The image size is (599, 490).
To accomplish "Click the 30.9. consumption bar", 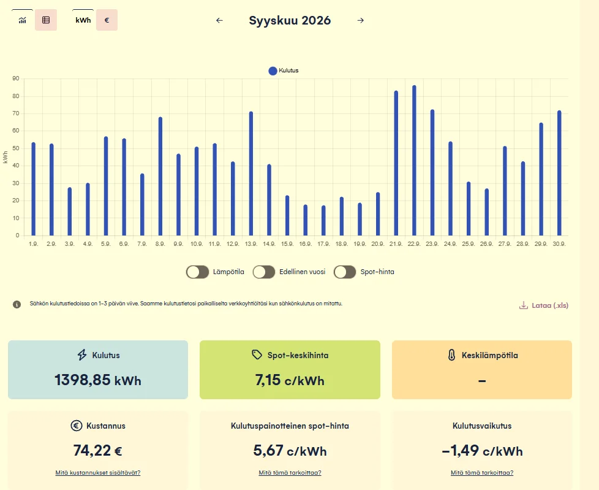I will tap(559, 173).
